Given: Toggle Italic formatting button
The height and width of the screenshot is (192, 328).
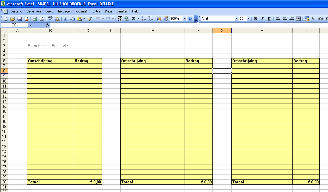Looking at the screenshot, I should (262, 19).
